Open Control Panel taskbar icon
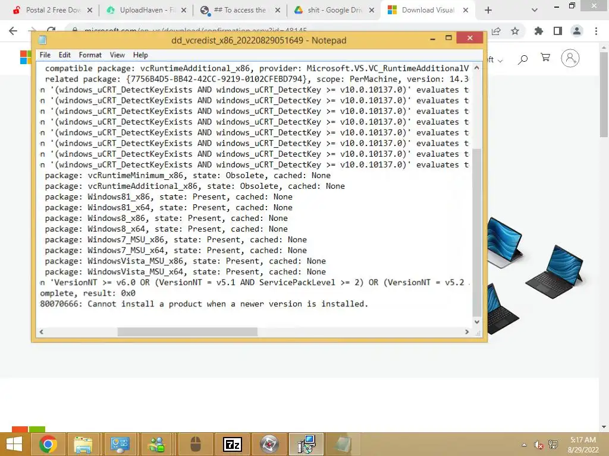The image size is (609, 456). coord(120,444)
